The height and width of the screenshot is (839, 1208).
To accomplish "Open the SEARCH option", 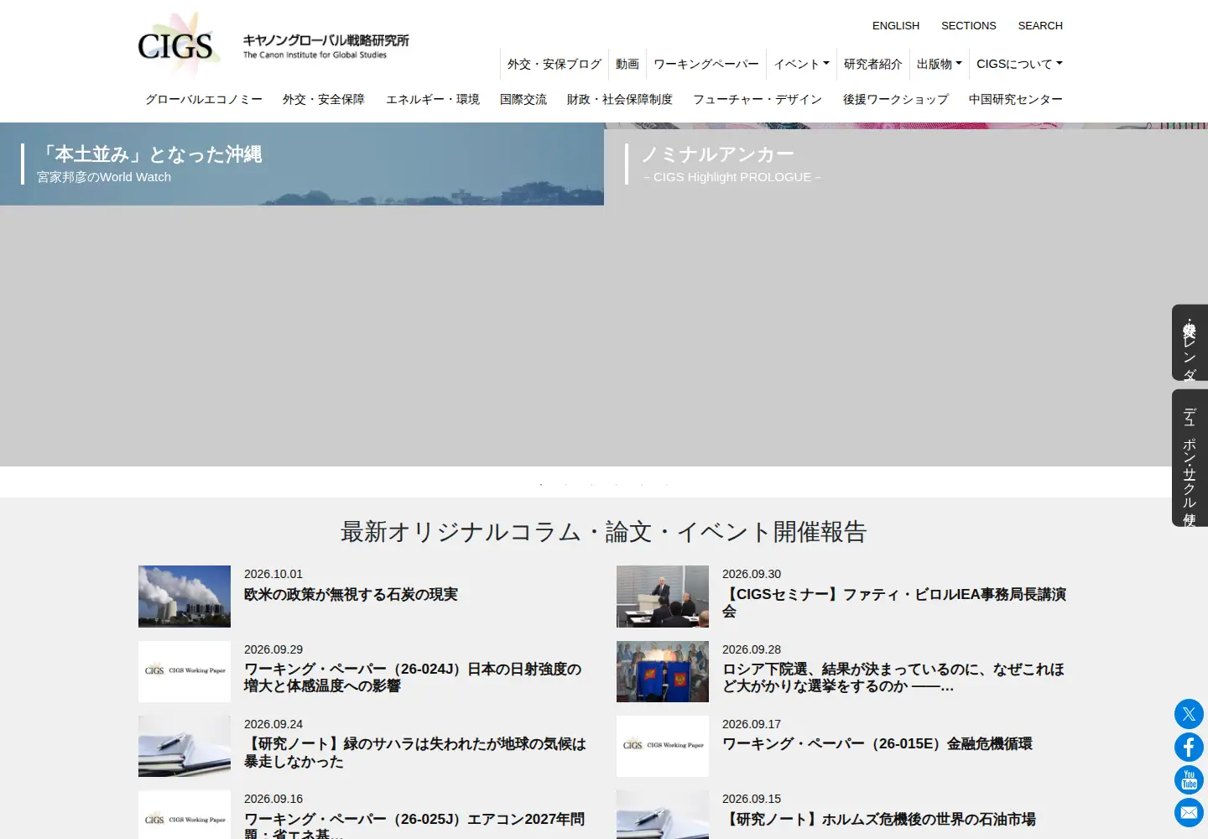I will point(1040,26).
